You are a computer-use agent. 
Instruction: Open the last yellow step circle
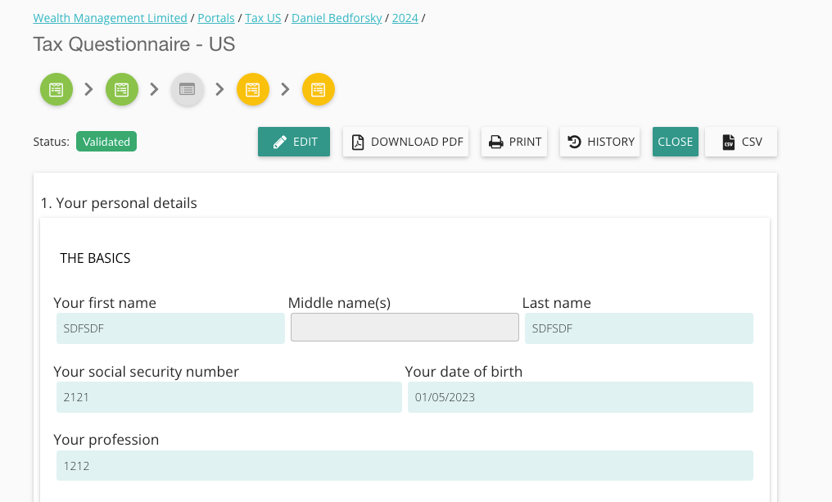[x=319, y=89]
